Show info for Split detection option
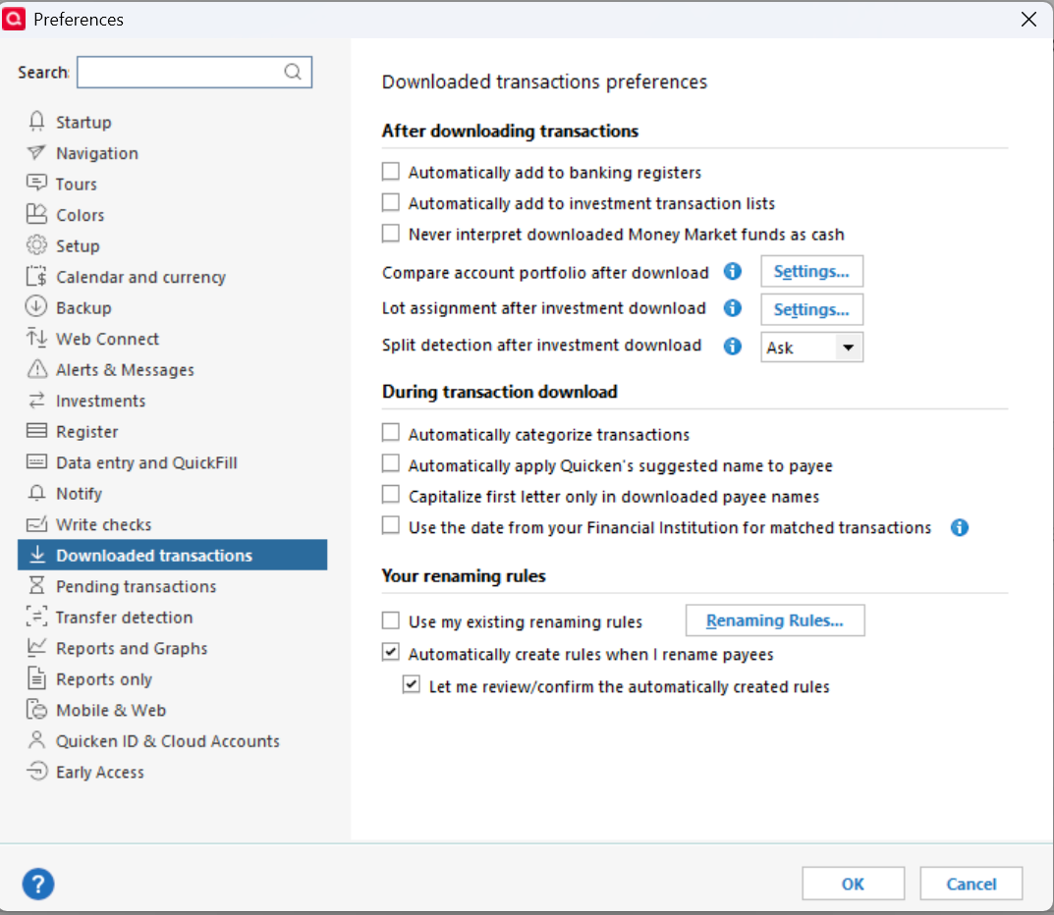Screen dimensions: 1054x915 [733, 346]
